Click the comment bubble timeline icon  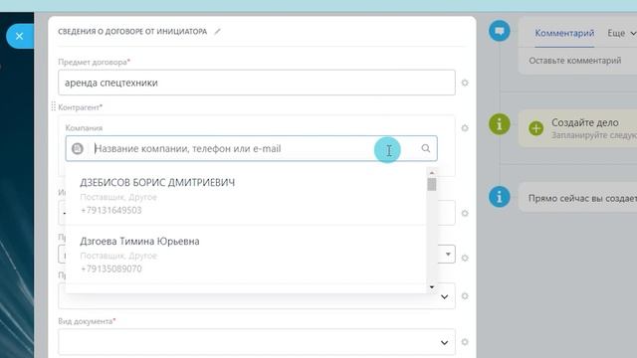pos(500,31)
